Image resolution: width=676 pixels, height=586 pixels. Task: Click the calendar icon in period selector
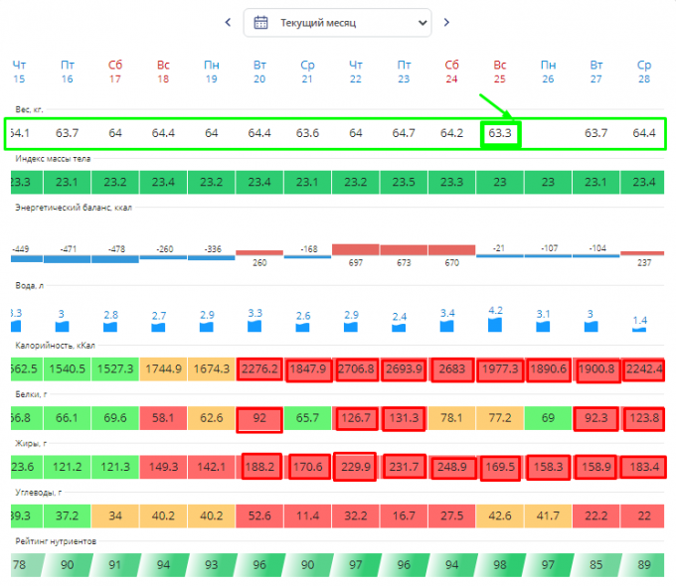[x=261, y=22]
